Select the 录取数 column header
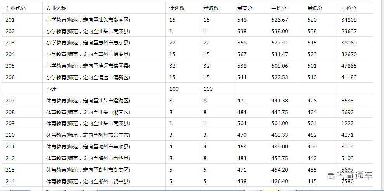The width and height of the screenshot is (384, 191). 211,8
